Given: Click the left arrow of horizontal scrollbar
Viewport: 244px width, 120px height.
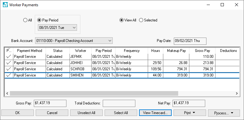Looking at the screenshot, I should tap(7, 94).
